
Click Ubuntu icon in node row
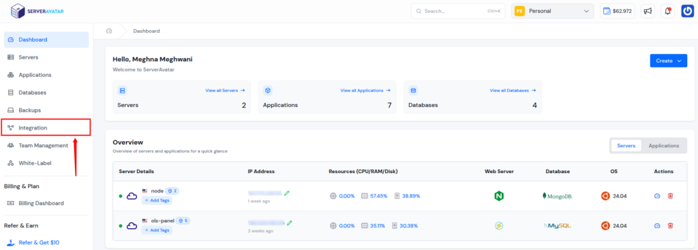[x=605, y=196]
